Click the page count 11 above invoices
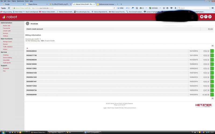 pos(212,46)
